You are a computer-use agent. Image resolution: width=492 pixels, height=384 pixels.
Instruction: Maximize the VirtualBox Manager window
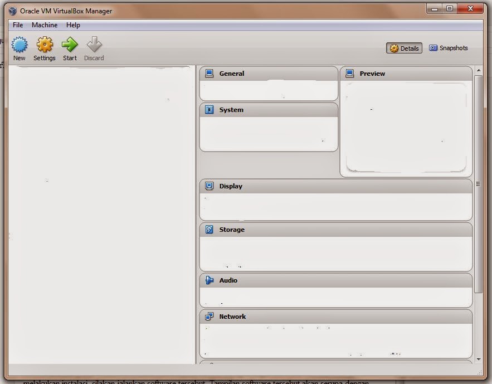[x=450, y=9]
